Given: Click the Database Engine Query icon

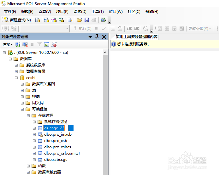Looking at the screenshot, I should (38, 20).
